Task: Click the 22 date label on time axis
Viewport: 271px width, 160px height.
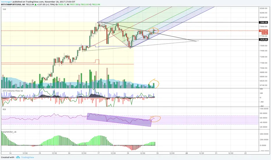Action: (245, 153)
